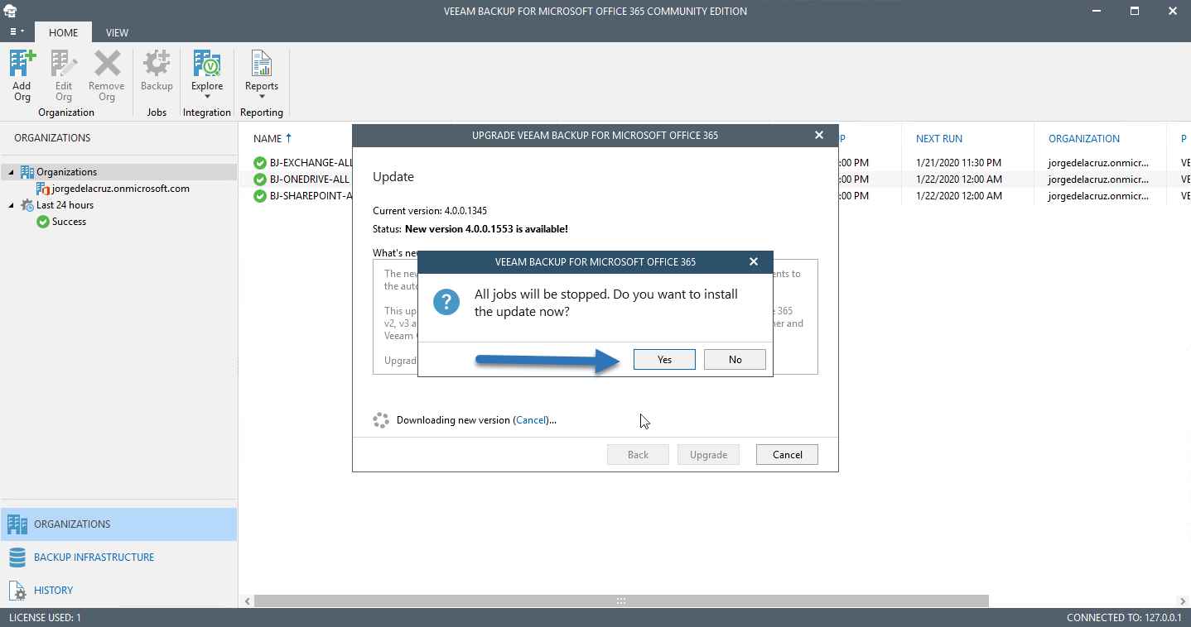Switch to the VIEW ribbon tab
Image resolution: width=1191 pixels, height=627 pixels.
point(117,33)
